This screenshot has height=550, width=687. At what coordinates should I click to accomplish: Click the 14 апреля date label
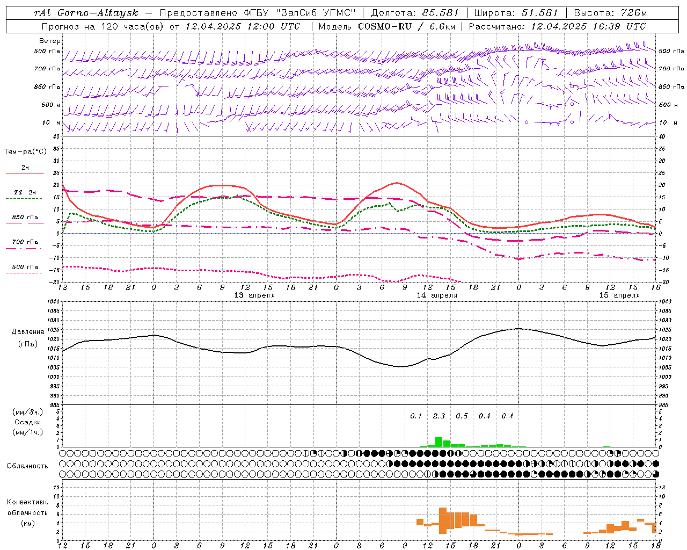point(437,295)
